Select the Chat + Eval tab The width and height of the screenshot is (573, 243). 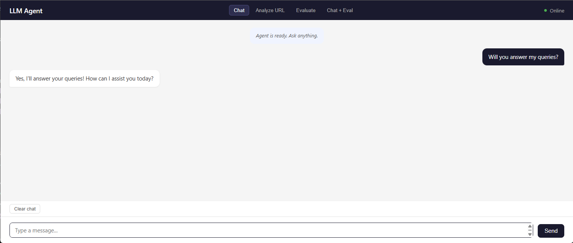coord(340,10)
